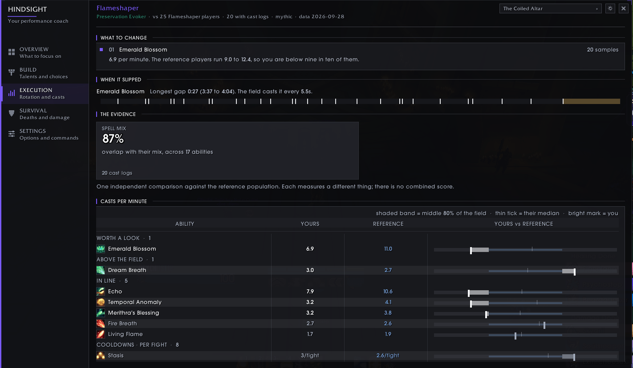The image size is (633, 368).
Task: Click Echo reference value 10.6
Action: (388, 292)
